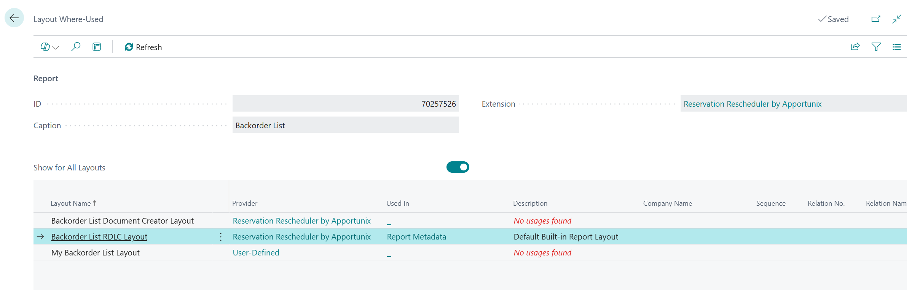This screenshot has width=920, height=290.
Task: Click the collapse page arrows icon
Action: [896, 19]
